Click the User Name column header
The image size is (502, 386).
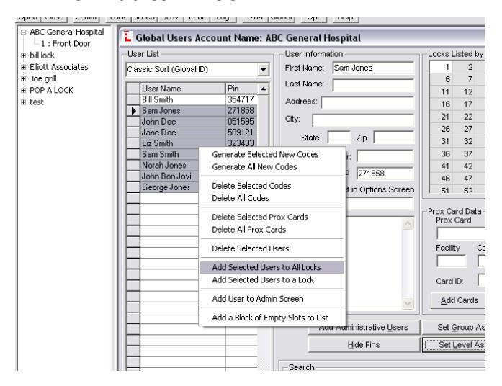pos(182,89)
